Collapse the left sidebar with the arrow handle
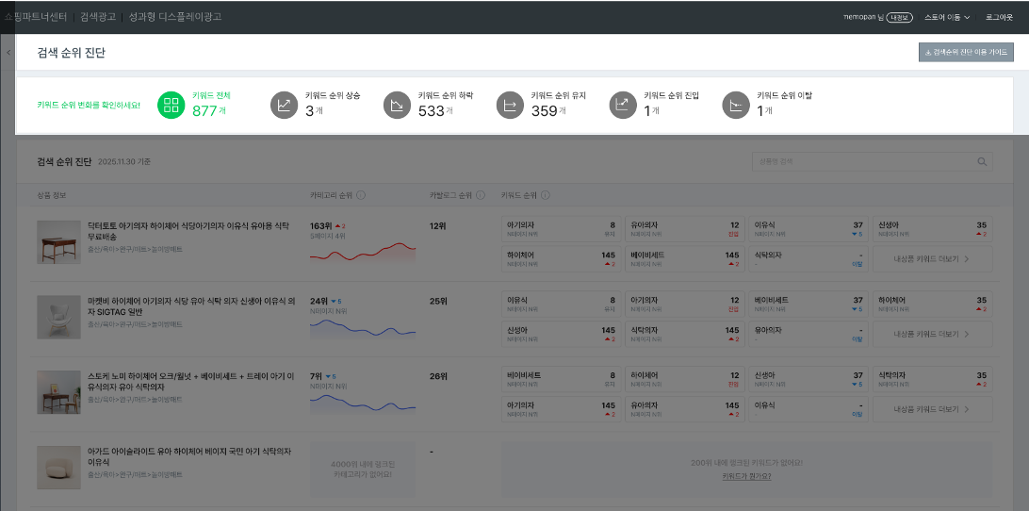The width and height of the screenshot is (1029, 511). pyautogui.click(x=8, y=52)
